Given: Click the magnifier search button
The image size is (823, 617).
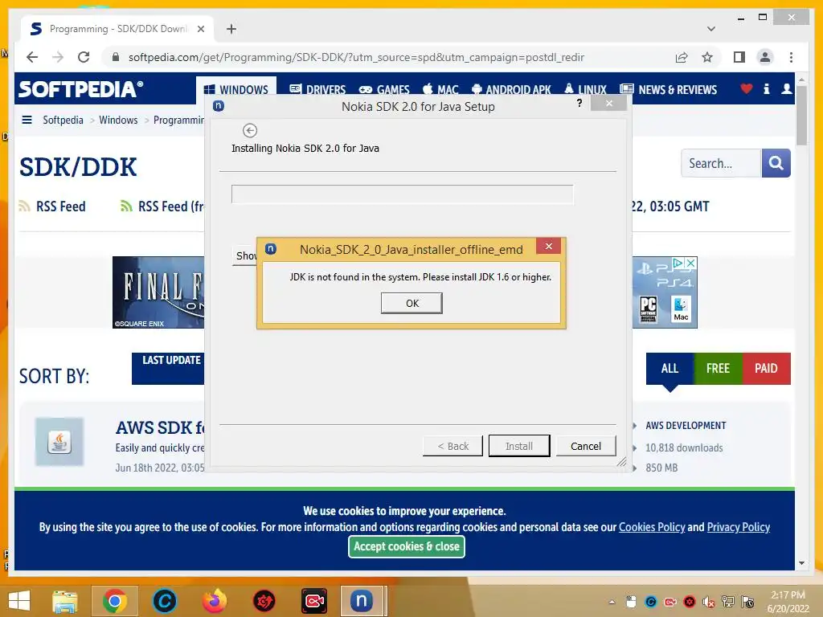Looking at the screenshot, I should [x=776, y=163].
